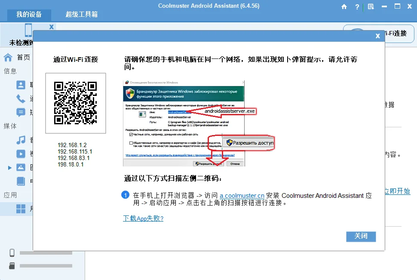Viewport: 417px width, 280px height.
Task: Click the feedback log icon in title bar
Action: click(x=371, y=6)
